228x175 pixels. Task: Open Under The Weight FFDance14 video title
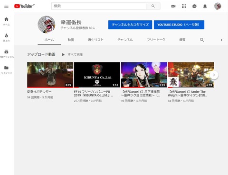point(187,94)
